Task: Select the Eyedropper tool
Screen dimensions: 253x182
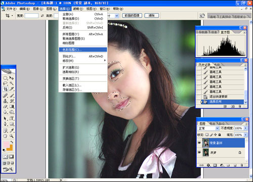Action: [x=12, y=130]
